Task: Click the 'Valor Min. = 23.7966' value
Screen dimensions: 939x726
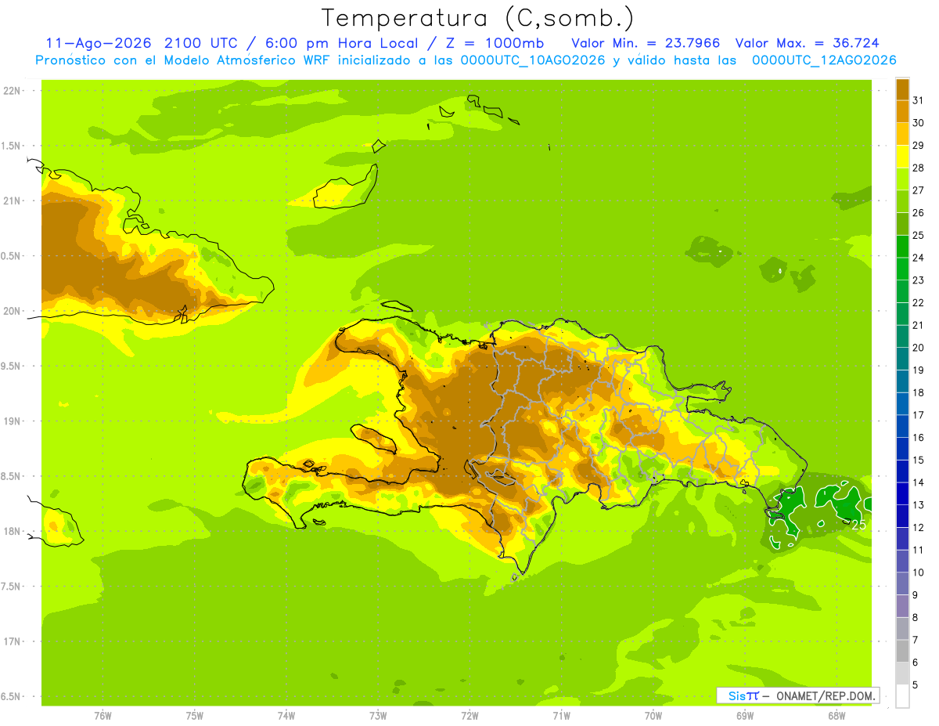Action: pos(646,43)
